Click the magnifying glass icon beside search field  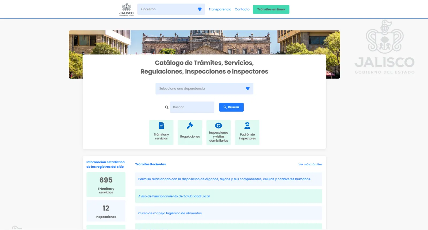(167, 107)
